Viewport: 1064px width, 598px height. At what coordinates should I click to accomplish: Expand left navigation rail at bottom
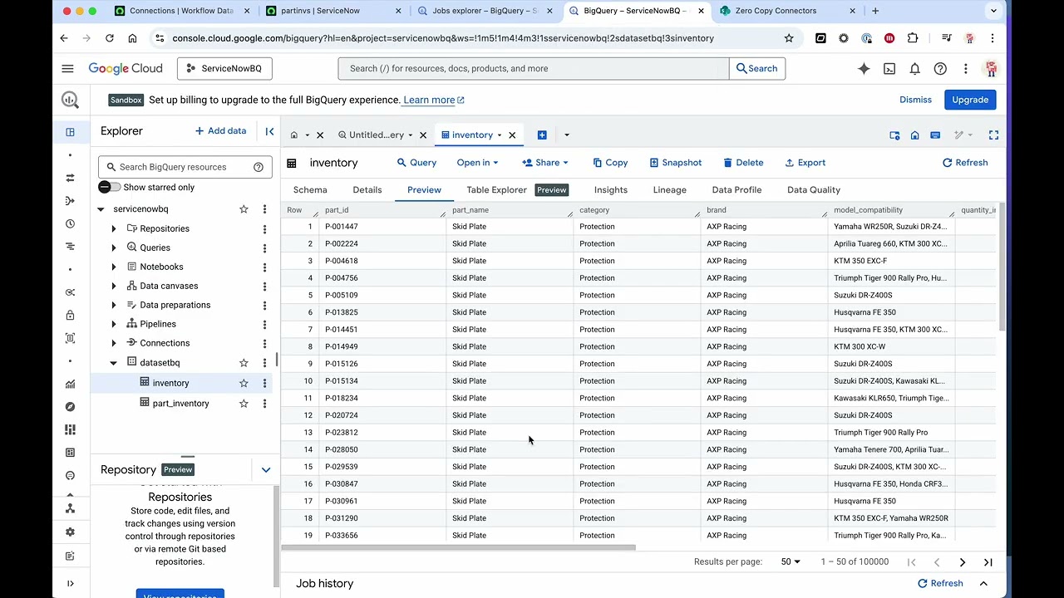(70, 584)
